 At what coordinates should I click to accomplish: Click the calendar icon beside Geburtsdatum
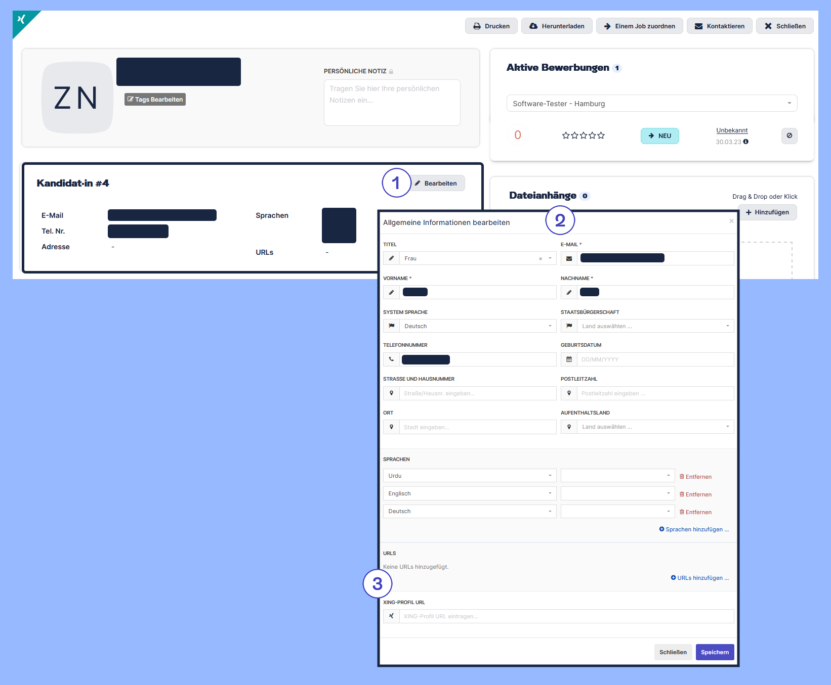(x=569, y=359)
